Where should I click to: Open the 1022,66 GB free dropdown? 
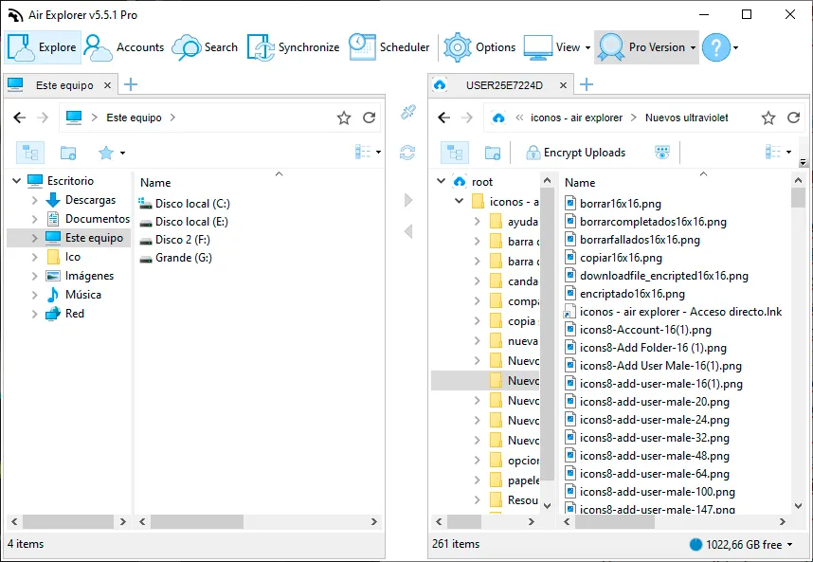tap(741, 544)
